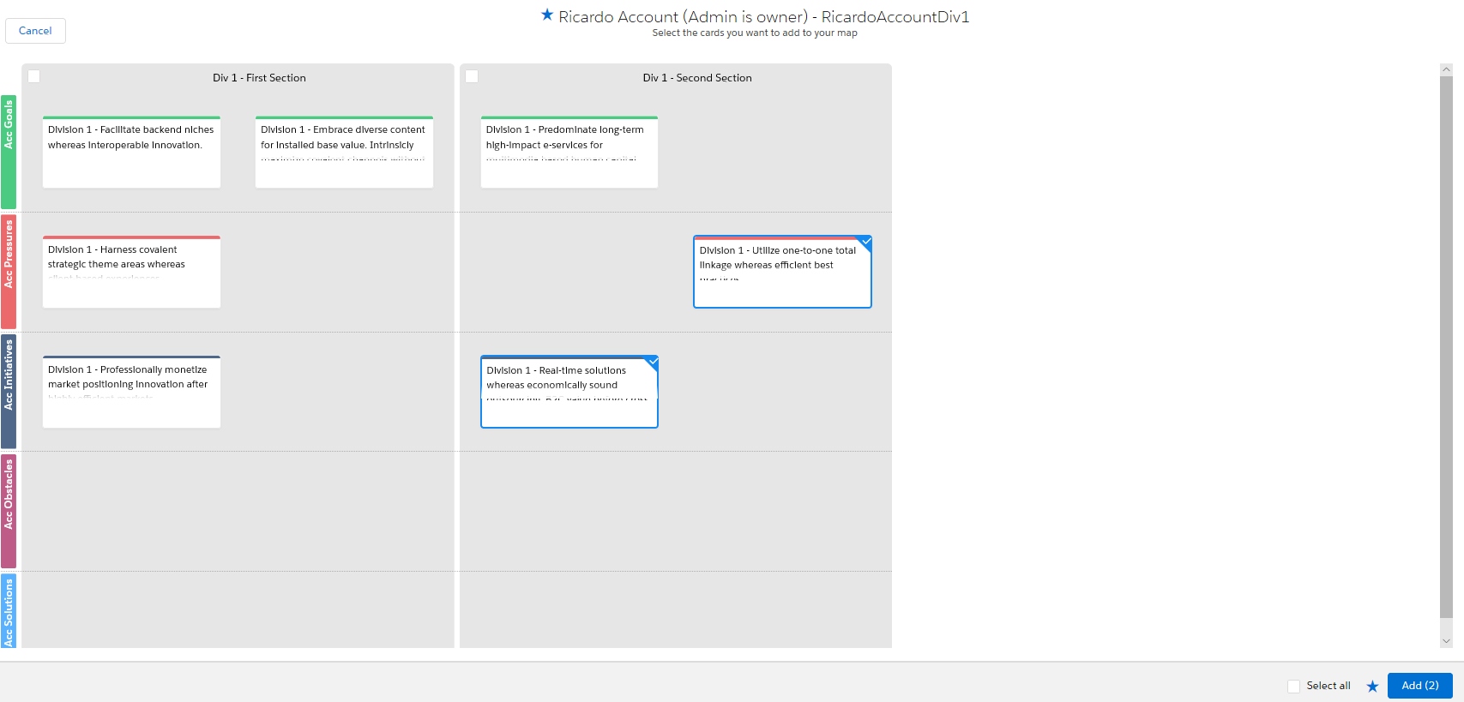Screen dimensions: 1464x702
Task: Pick the 'Harness covalent strategic theme' card
Action: click(x=131, y=273)
